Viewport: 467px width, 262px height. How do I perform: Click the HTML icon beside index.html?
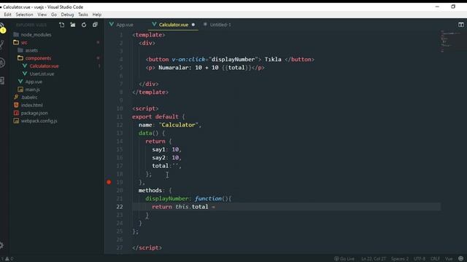(16, 105)
